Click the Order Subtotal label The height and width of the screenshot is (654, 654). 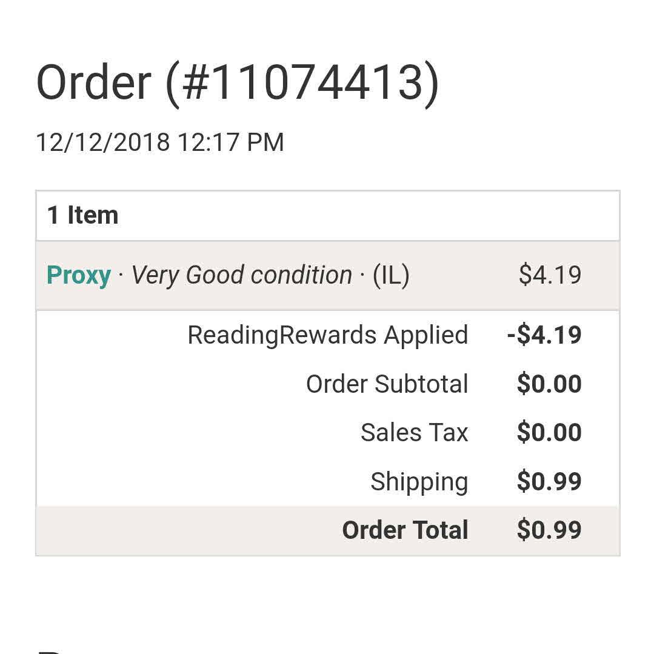387,384
